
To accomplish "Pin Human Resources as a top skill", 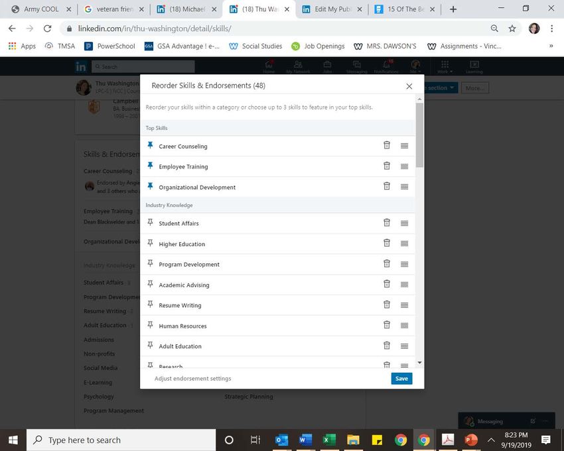I will pyautogui.click(x=151, y=325).
